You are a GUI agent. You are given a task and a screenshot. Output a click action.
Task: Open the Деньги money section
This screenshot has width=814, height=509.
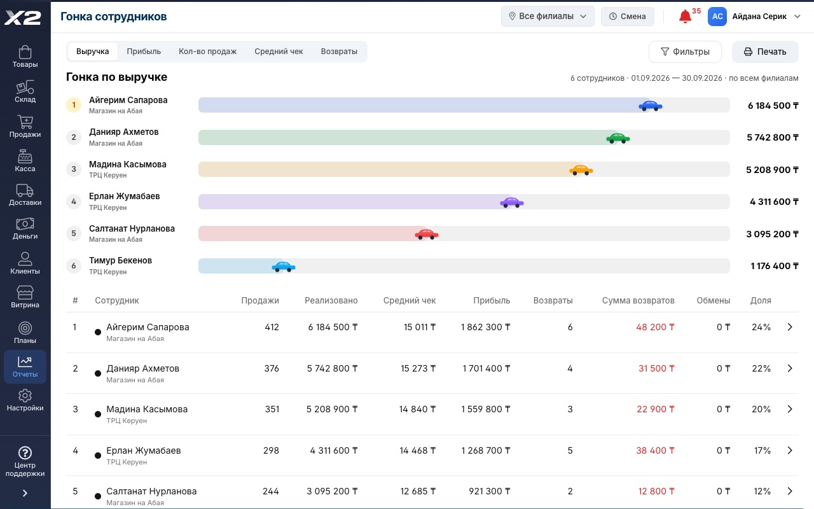coord(25,228)
